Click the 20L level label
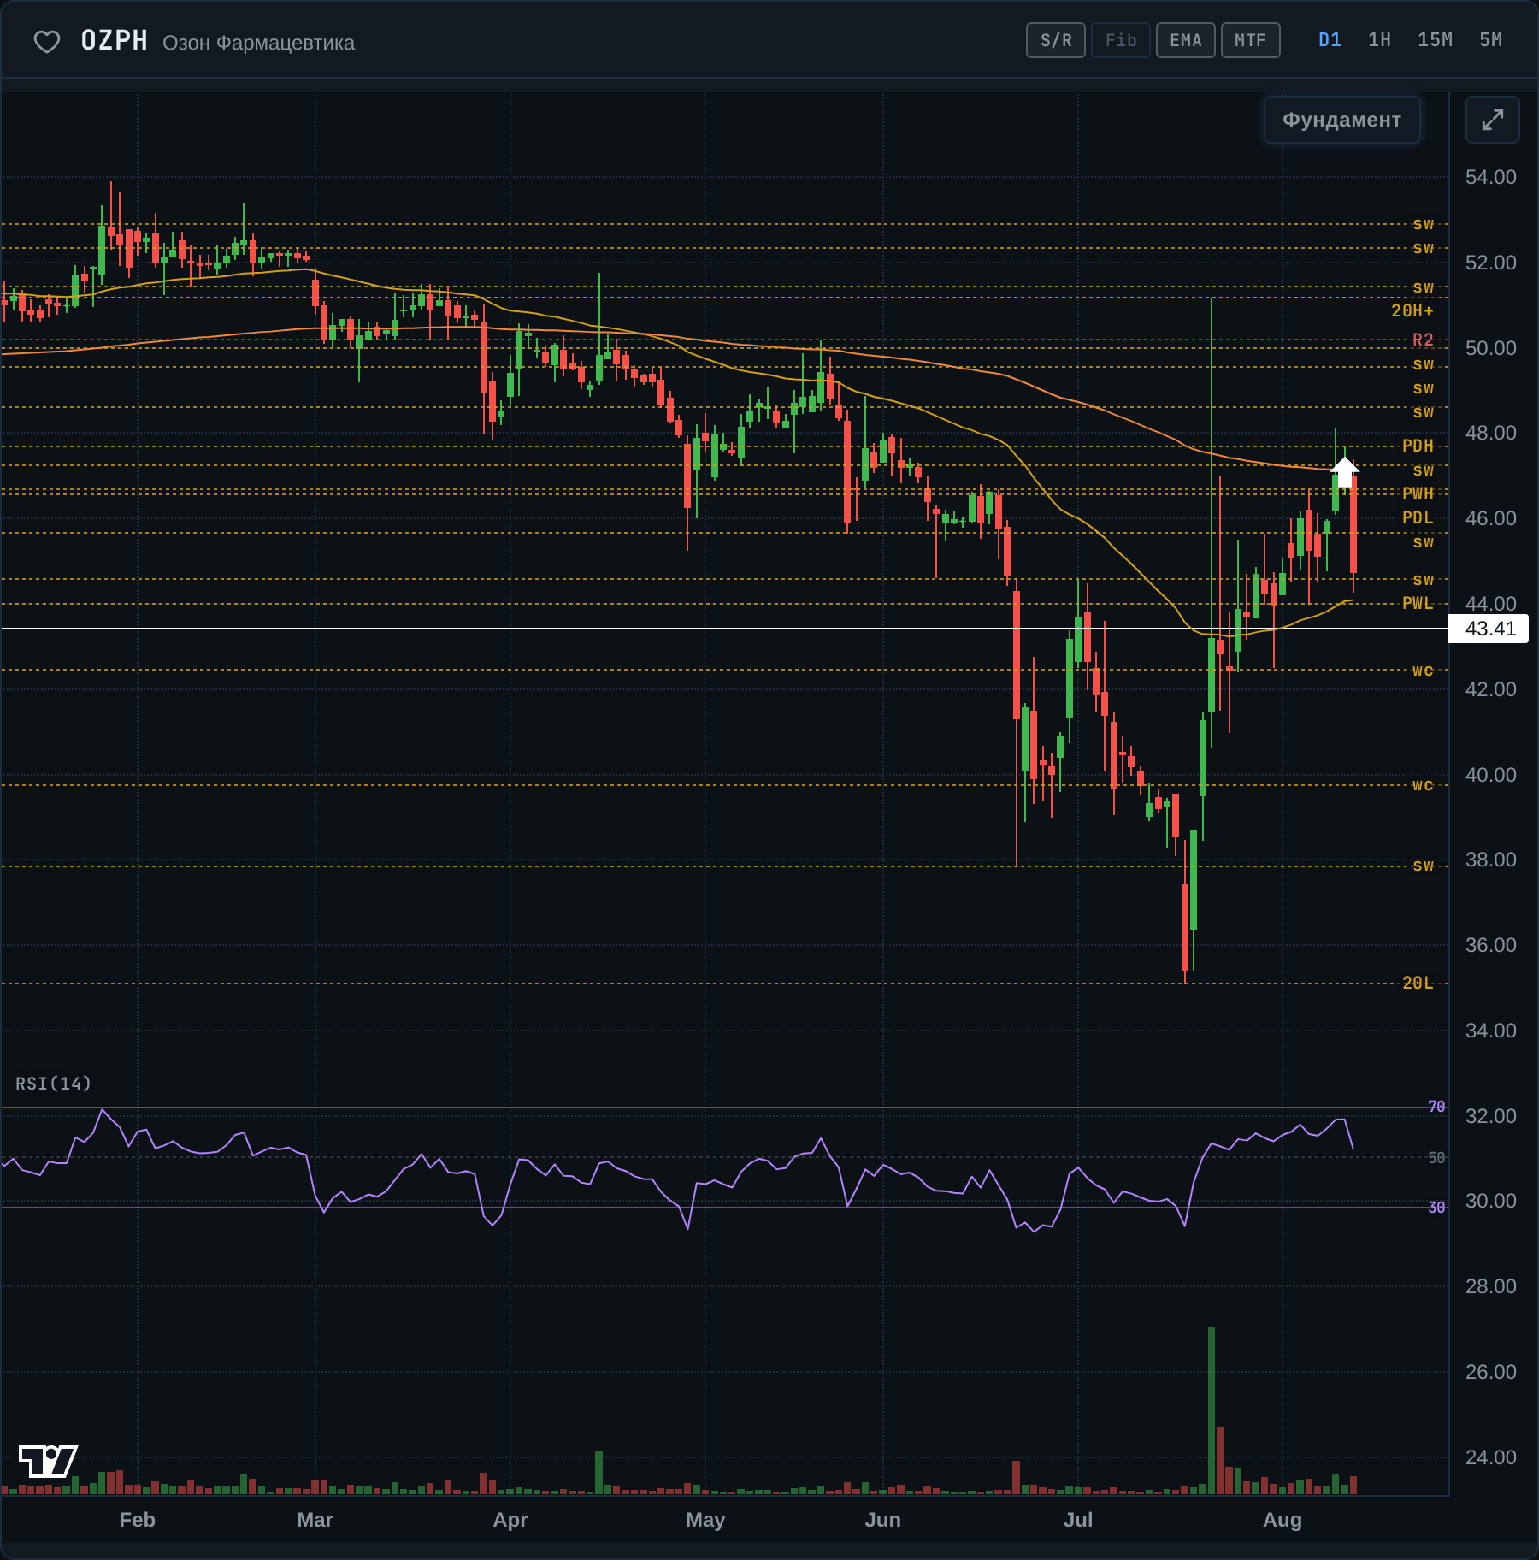1539x1560 pixels. tap(1418, 983)
